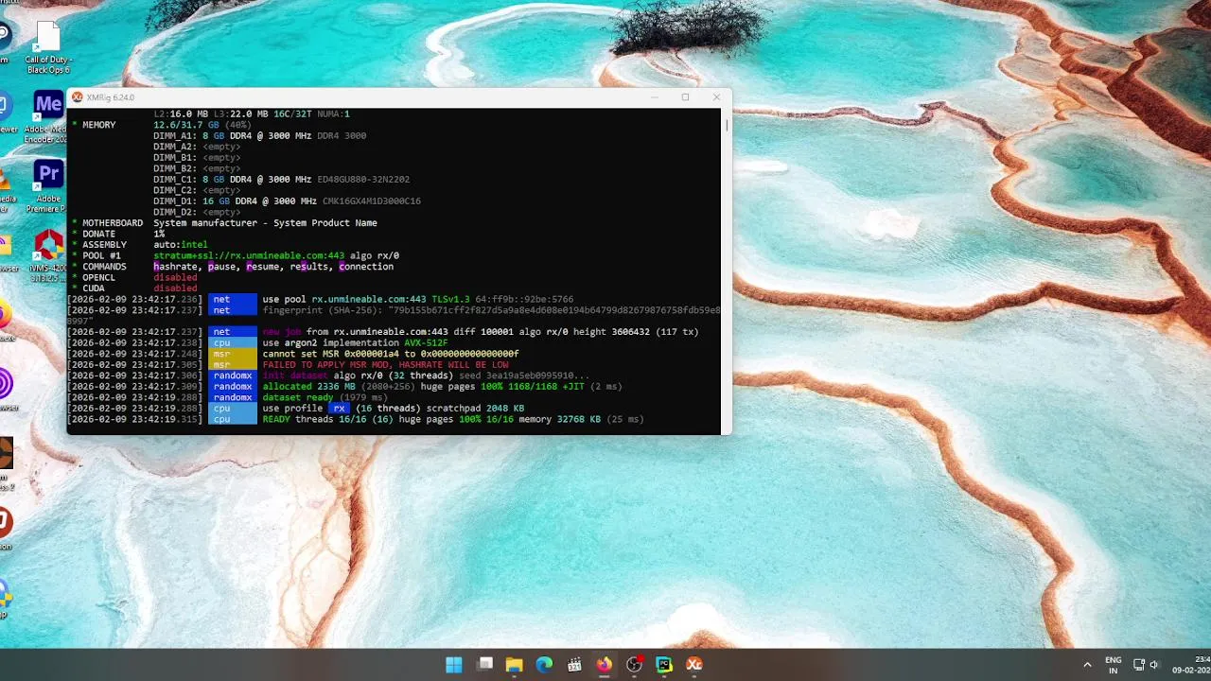This screenshot has height=681, width=1211.
Task: Click the pause command text
Action: 224,267
